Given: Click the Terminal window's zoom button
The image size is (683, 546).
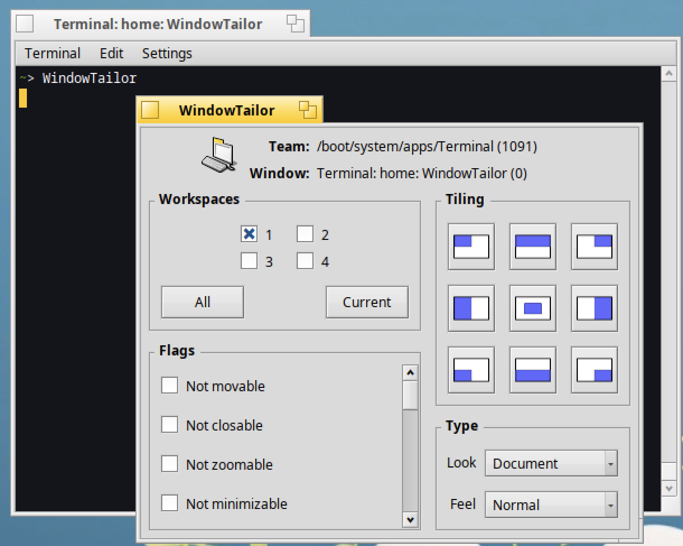Looking at the screenshot, I should [x=295, y=24].
